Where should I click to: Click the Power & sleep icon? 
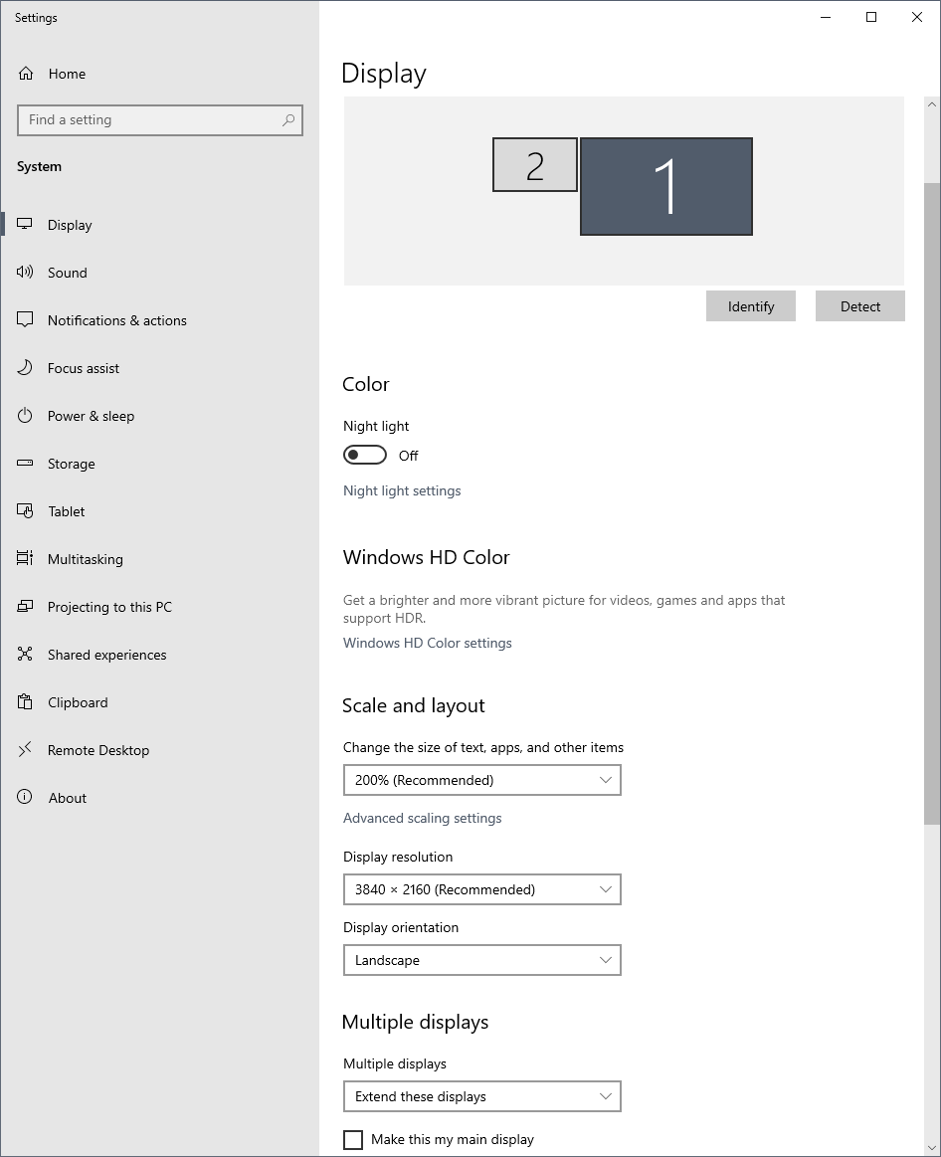click(x=25, y=416)
